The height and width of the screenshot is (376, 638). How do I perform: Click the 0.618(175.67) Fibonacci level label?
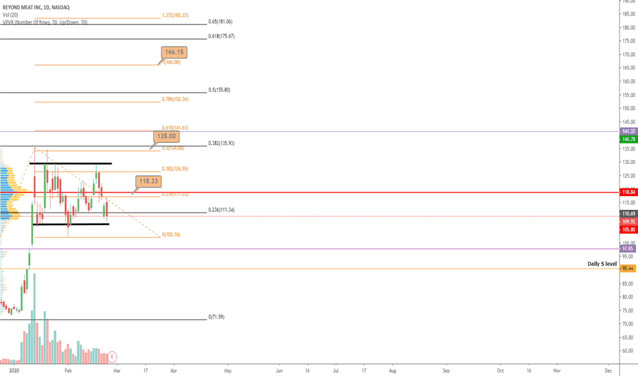click(x=221, y=36)
